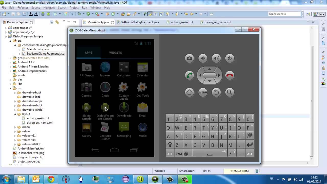Click the Quick Access search field
Screen dimensions: 327x184
point(285,14)
